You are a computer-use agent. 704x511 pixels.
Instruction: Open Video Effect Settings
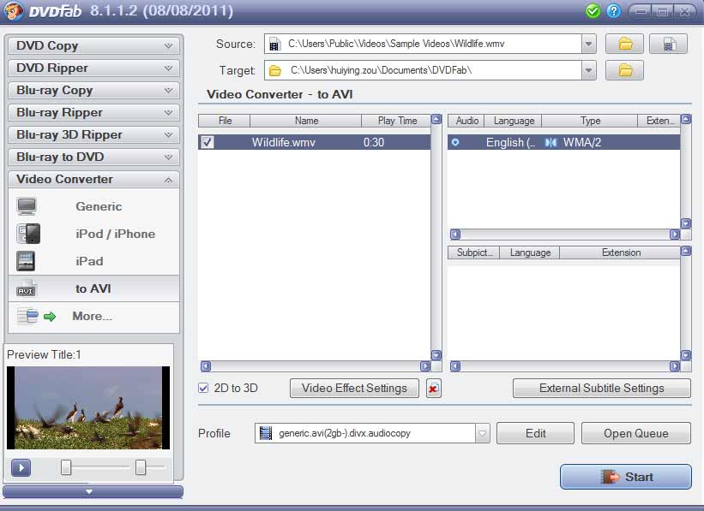353,388
